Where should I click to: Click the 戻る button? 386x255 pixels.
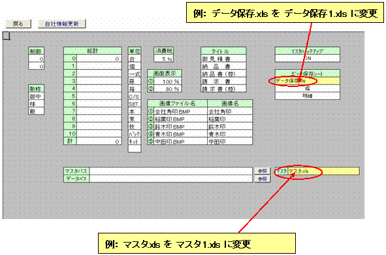tap(18, 24)
